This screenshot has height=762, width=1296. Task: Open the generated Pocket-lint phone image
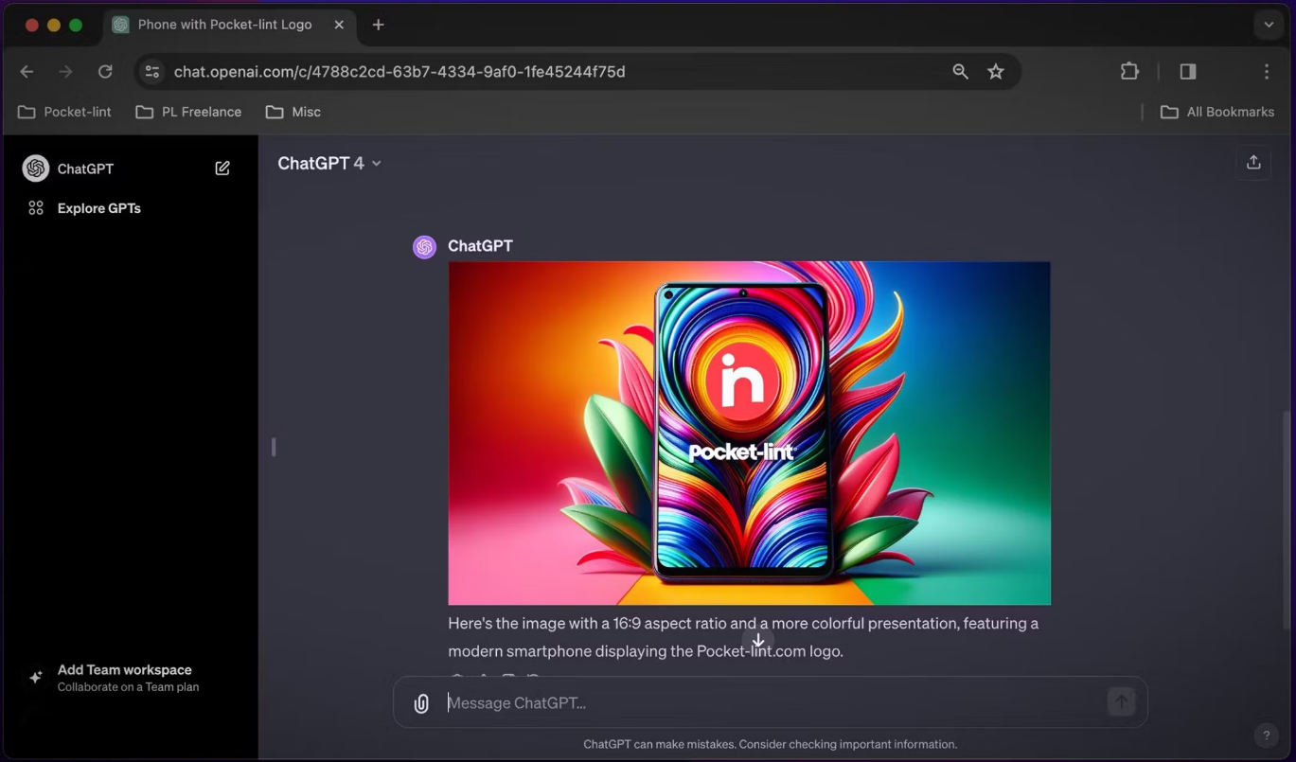click(x=749, y=433)
